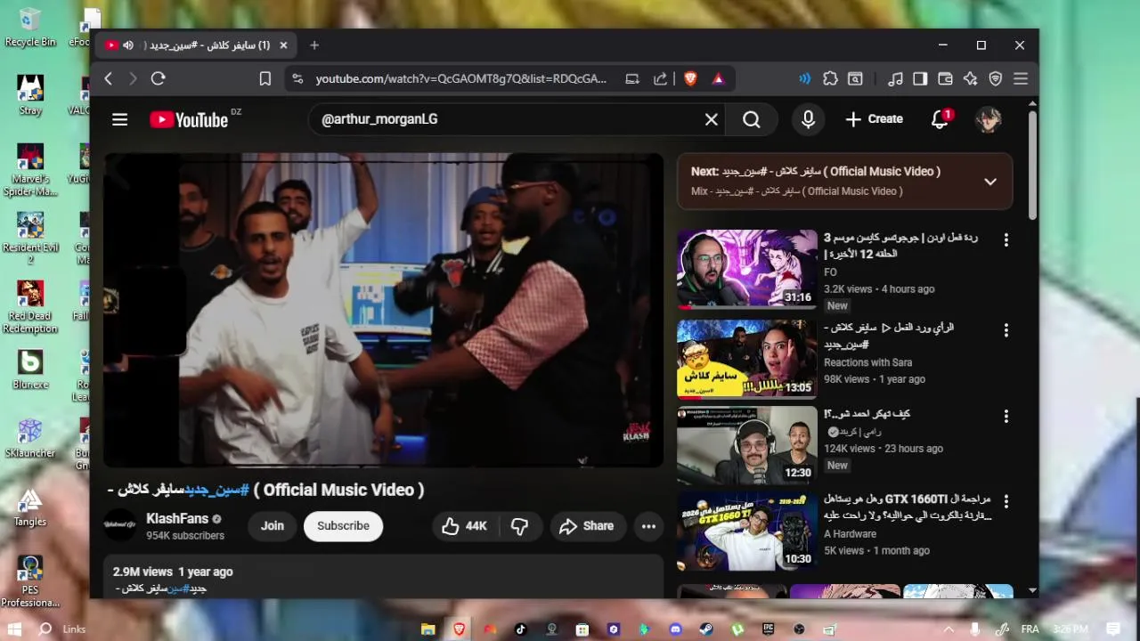
Task: Open Leo AI sparkle icon
Action: [971, 78]
